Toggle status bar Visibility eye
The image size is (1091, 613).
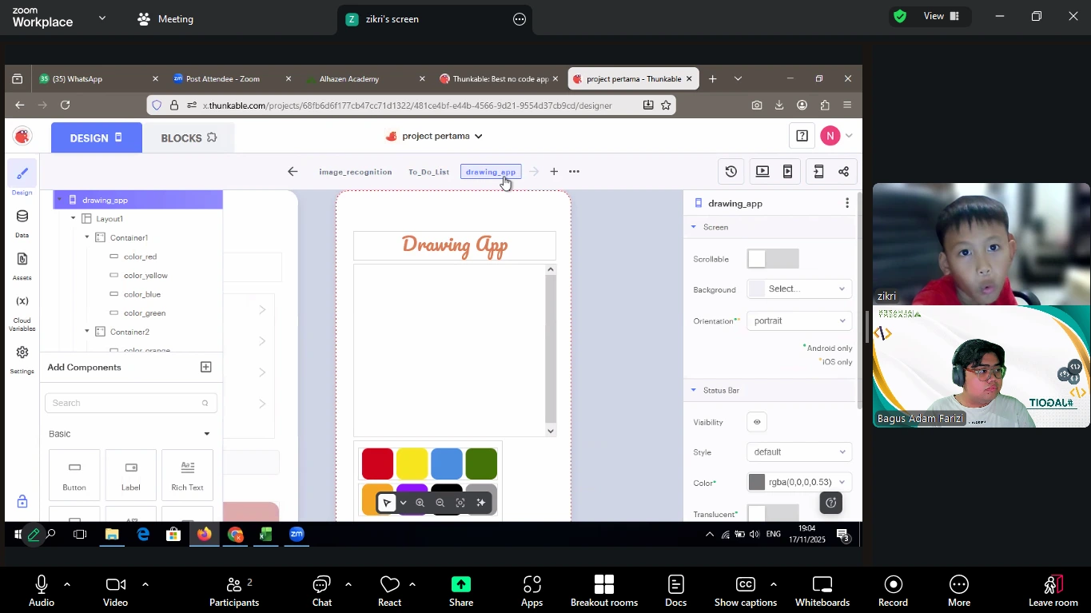click(x=757, y=422)
